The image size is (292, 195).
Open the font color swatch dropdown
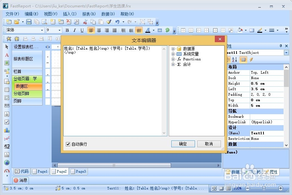pos(153,30)
